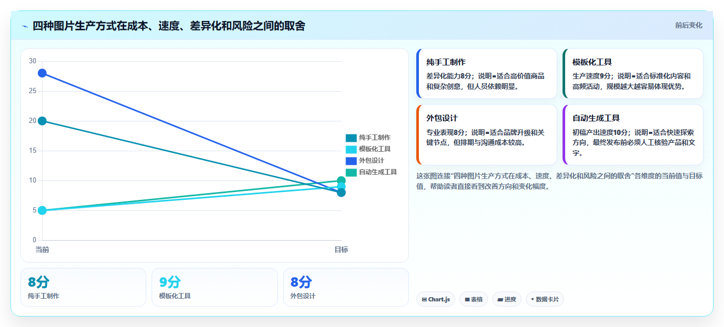
Task: Open the 模板化工具 info card title
Action: point(592,62)
